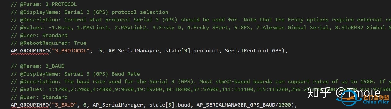Click the 知乎 @Tmote watermark text
Viewport: 391px width, 109px height.
click(x=343, y=93)
